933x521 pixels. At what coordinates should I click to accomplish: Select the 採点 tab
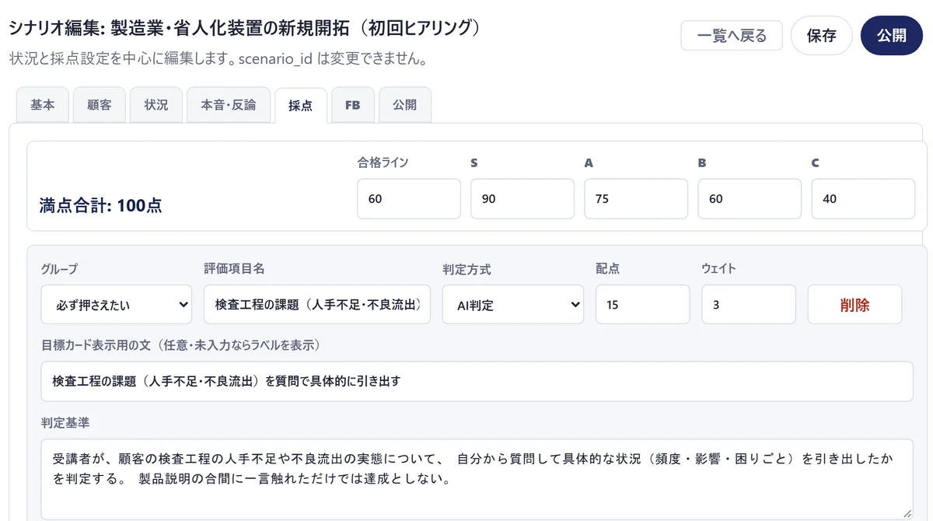pyautogui.click(x=301, y=106)
